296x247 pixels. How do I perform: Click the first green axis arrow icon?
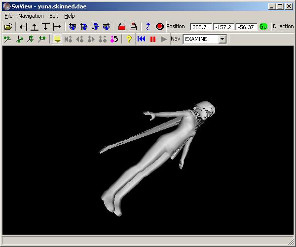tap(7, 39)
